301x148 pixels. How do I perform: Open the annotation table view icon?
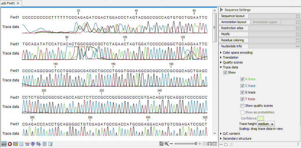click(x=16, y=144)
